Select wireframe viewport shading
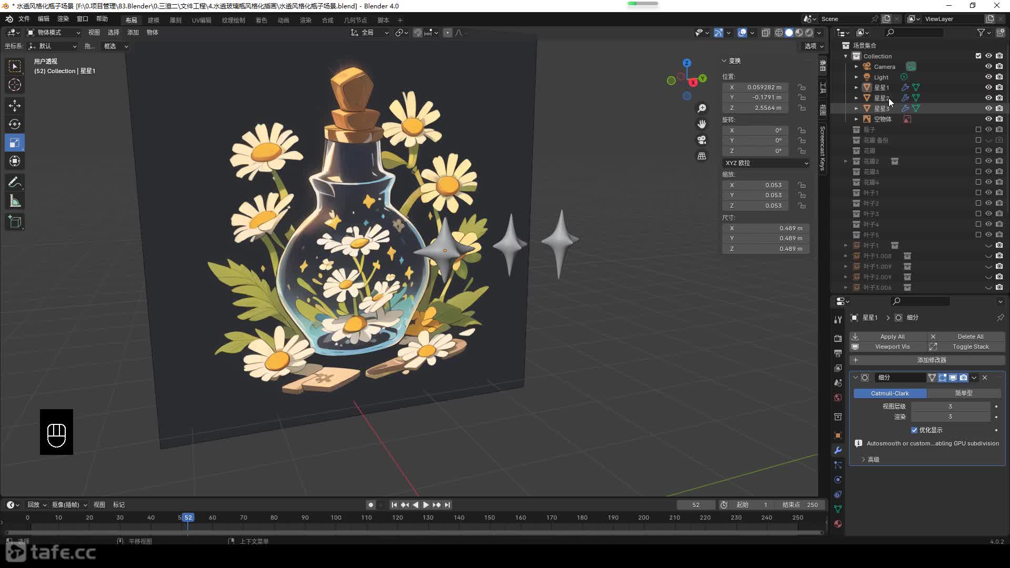Viewport: 1010px width, 568px height. coord(779,33)
